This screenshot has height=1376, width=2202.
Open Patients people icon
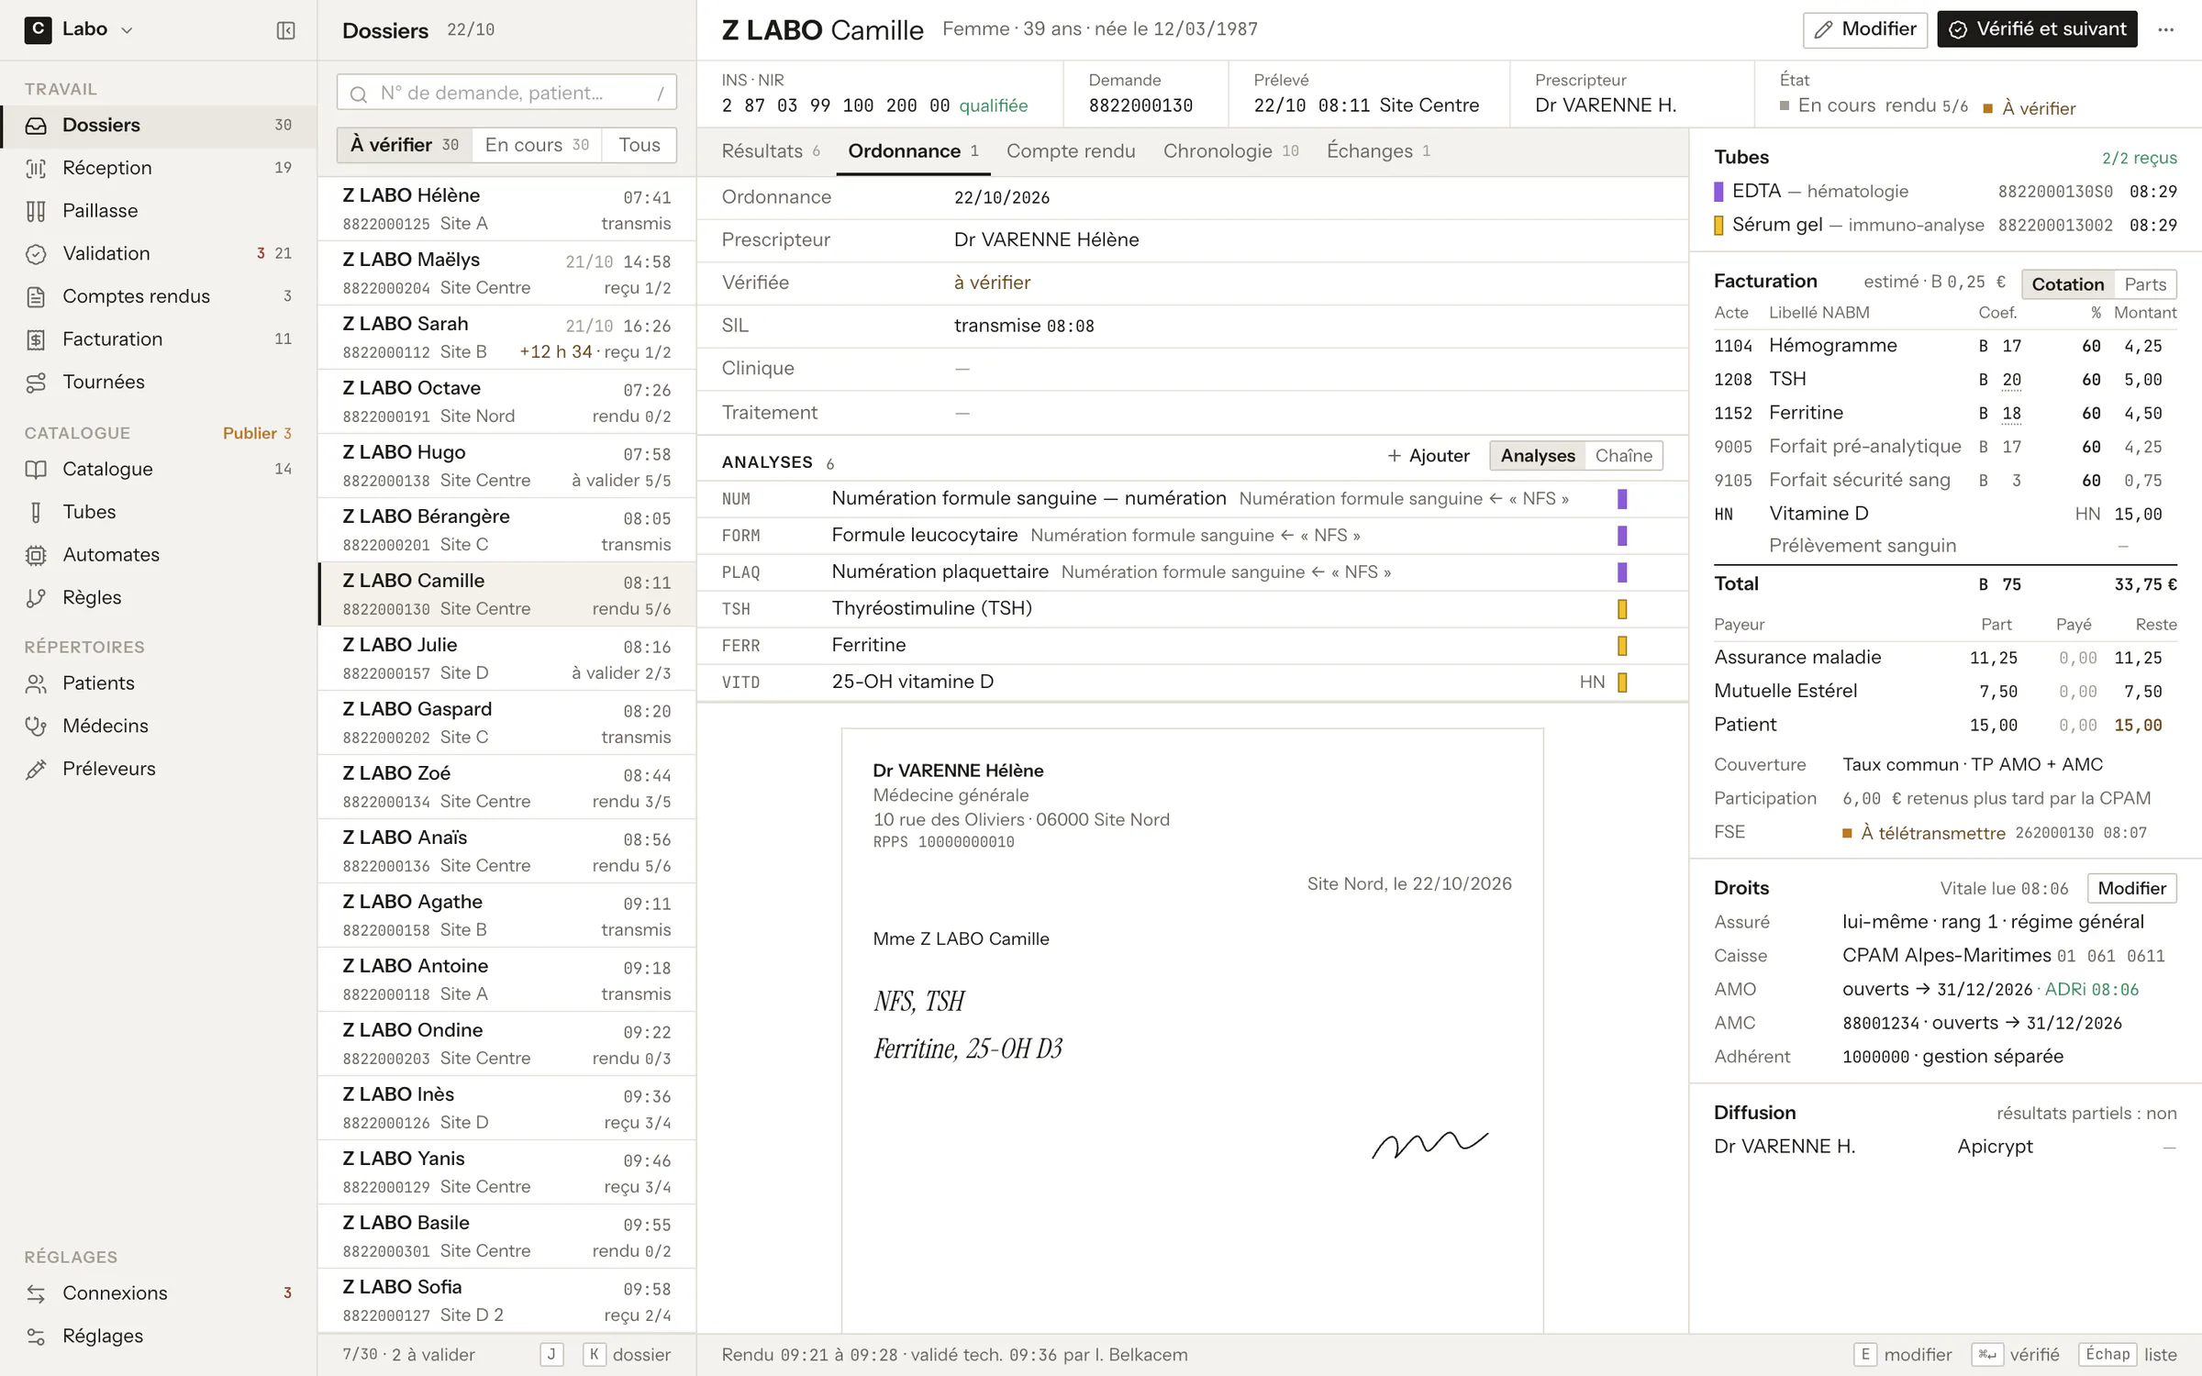tap(36, 683)
